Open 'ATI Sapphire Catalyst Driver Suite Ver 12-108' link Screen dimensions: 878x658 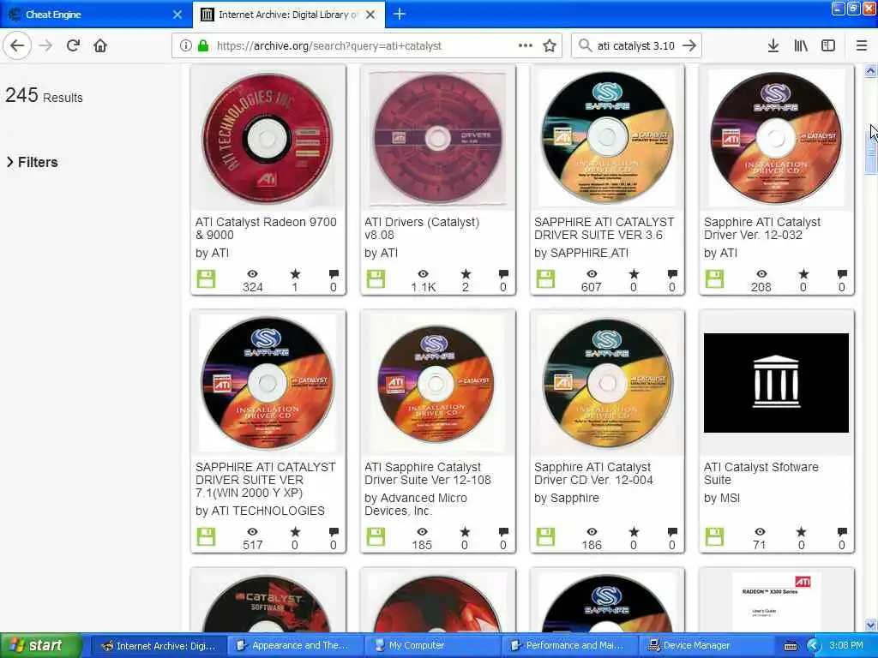(427, 473)
